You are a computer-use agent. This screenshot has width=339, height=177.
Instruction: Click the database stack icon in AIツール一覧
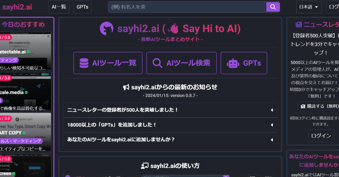pyautogui.click(x=84, y=63)
